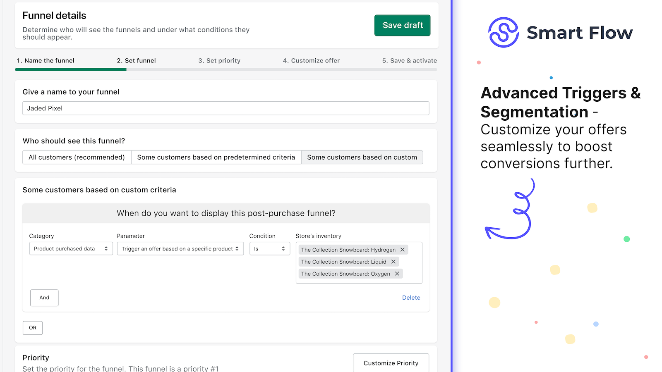Select Some customers based on predetermined criteria
This screenshot has width=662, height=372.
pos(216,157)
